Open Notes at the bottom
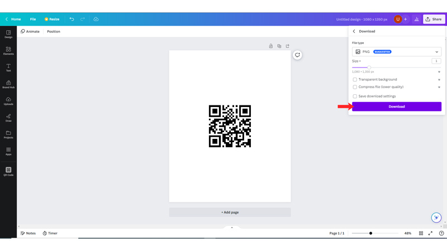The width and height of the screenshot is (447, 251). pos(28,233)
